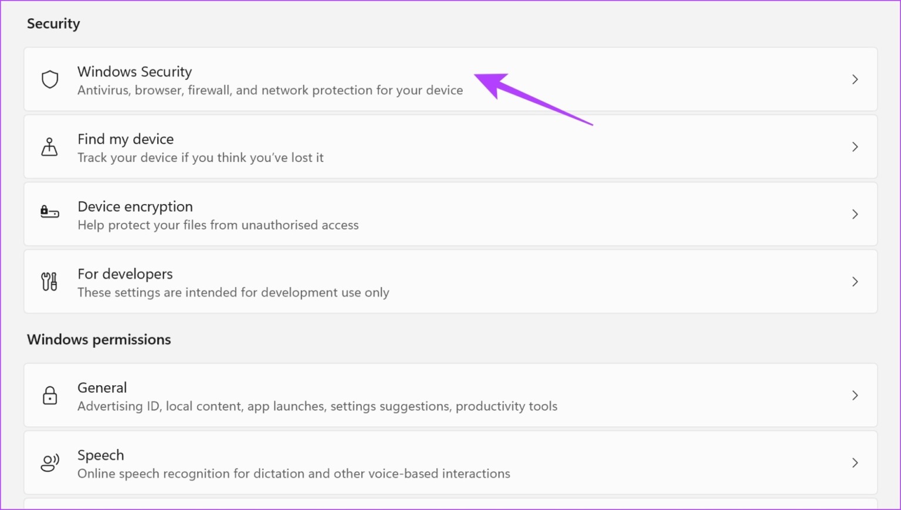Click the For developers tools icon
Image resolution: width=901 pixels, height=510 pixels.
49,281
